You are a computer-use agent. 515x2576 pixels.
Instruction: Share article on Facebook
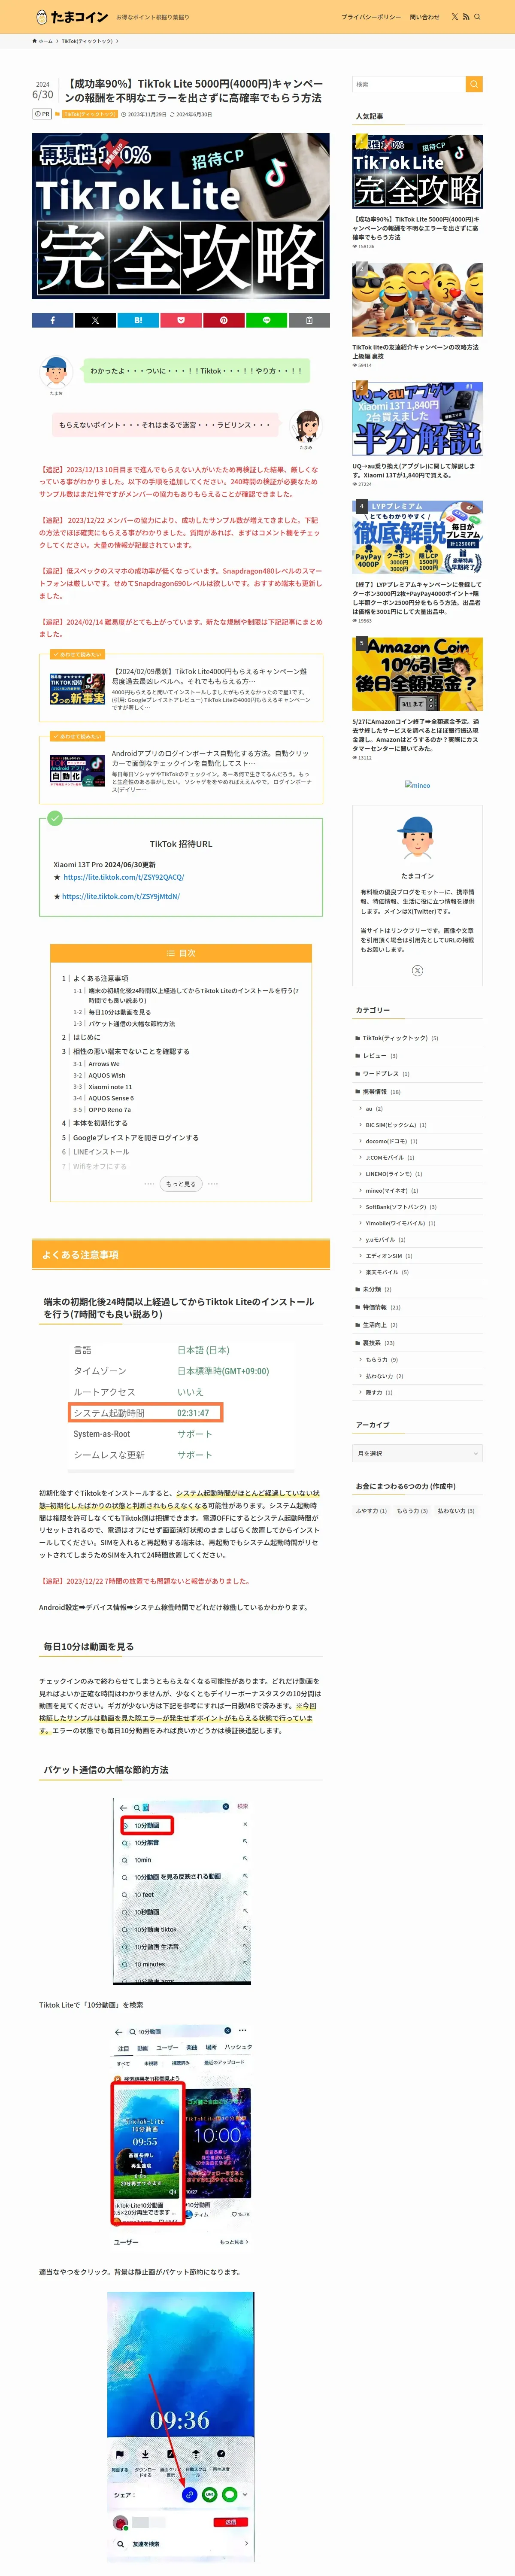(53, 320)
